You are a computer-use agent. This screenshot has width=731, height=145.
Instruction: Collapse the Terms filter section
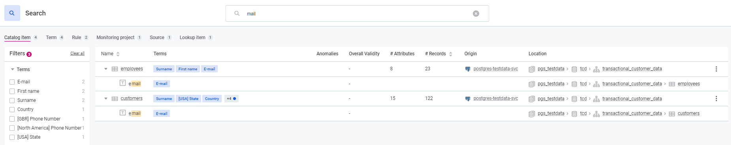pos(13,70)
